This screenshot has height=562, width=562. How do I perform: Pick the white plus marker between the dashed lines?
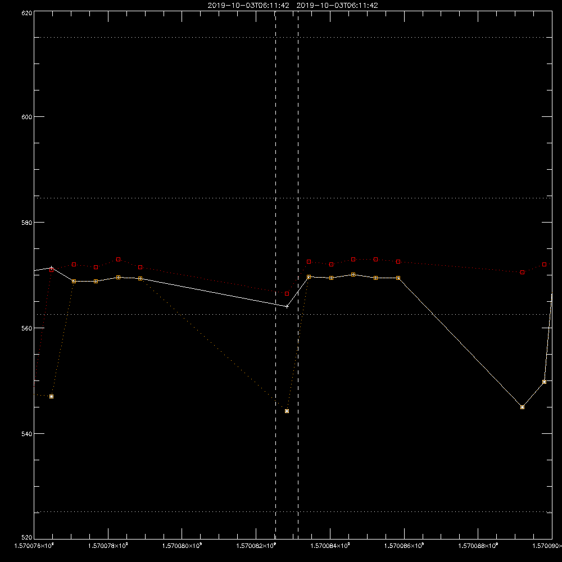(287, 306)
